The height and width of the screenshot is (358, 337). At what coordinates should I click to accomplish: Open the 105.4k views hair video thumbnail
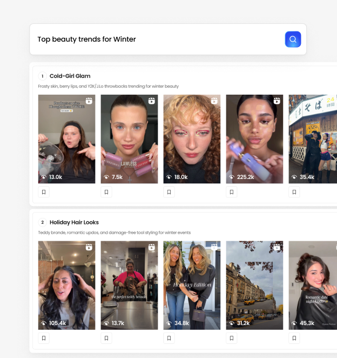coord(66,285)
